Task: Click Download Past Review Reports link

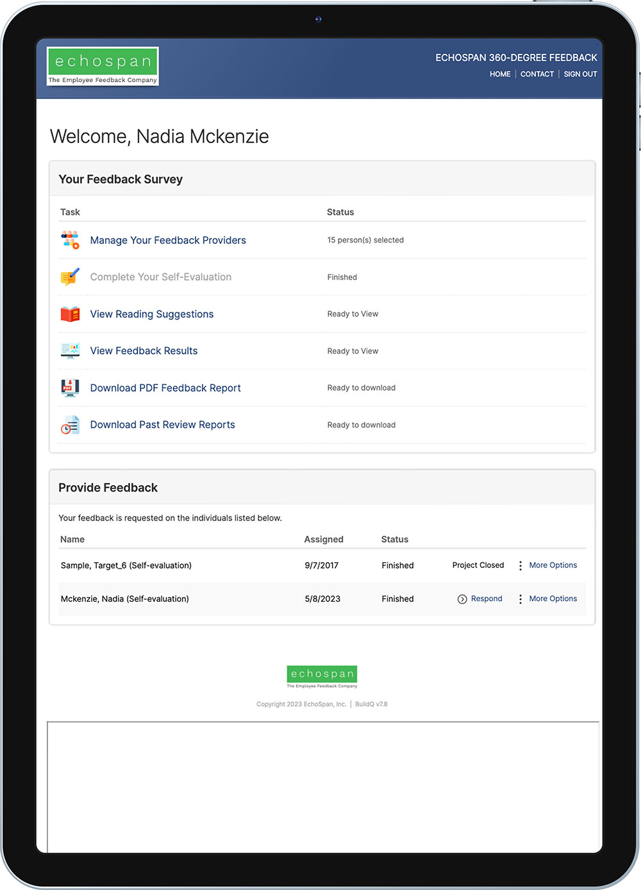Action: 163,425
